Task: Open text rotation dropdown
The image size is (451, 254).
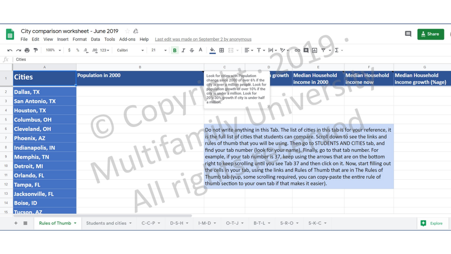Action: pyautogui.click(x=285, y=50)
